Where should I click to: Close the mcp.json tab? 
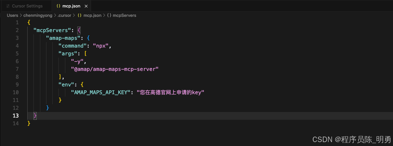pos(86,6)
